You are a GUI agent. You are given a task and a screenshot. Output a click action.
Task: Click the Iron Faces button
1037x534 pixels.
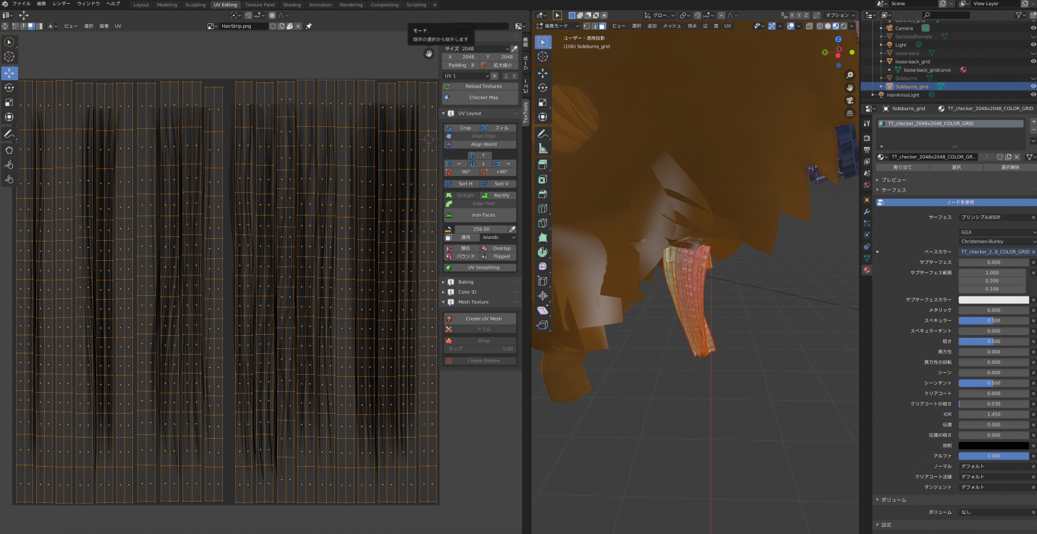480,215
